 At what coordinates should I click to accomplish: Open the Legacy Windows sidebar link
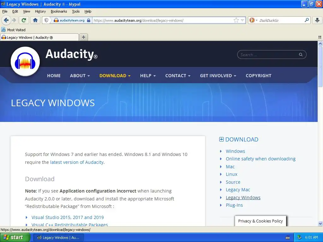coord(243,197)
